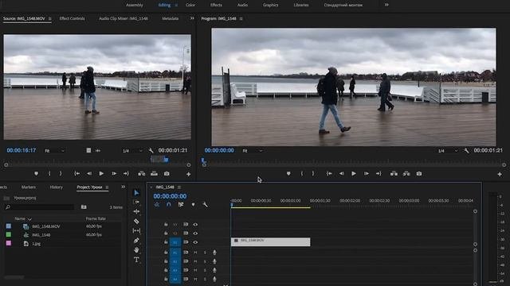
Task: Click Export Frame camera in Program monitor
Action: pos(419,174)
